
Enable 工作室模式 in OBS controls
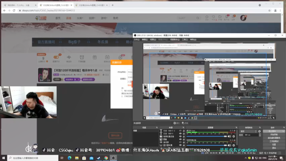click(x=274, y=141)
